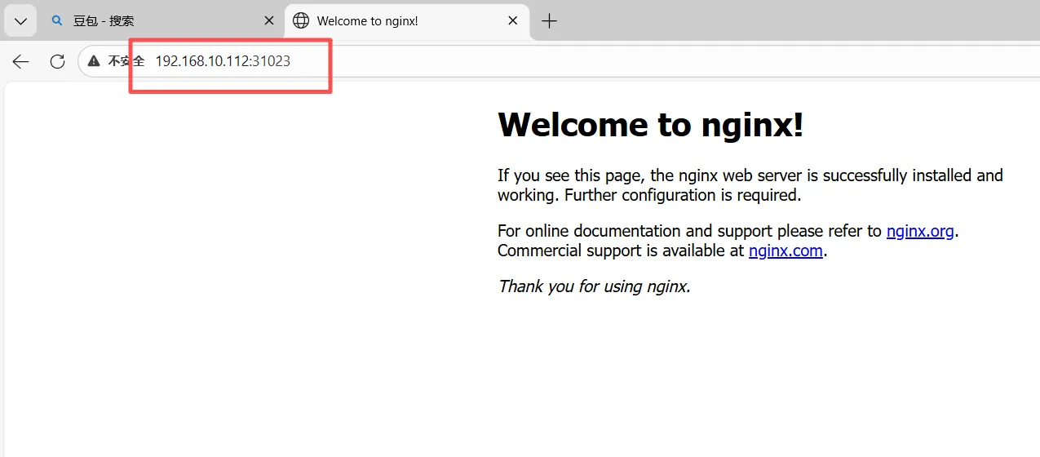Close the Welcome to nginx! tab
The width and height of the screenshot is (1040, 457).
[x=512, y=21]
